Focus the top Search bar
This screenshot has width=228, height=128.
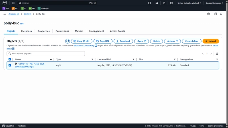(x=57, y=3)
